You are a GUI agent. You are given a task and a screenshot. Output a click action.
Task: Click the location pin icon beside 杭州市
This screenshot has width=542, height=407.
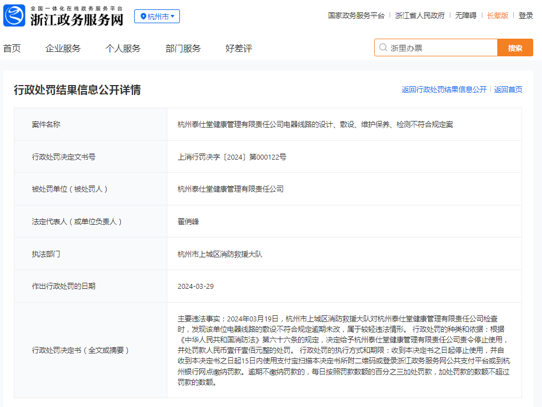point(143,16)
